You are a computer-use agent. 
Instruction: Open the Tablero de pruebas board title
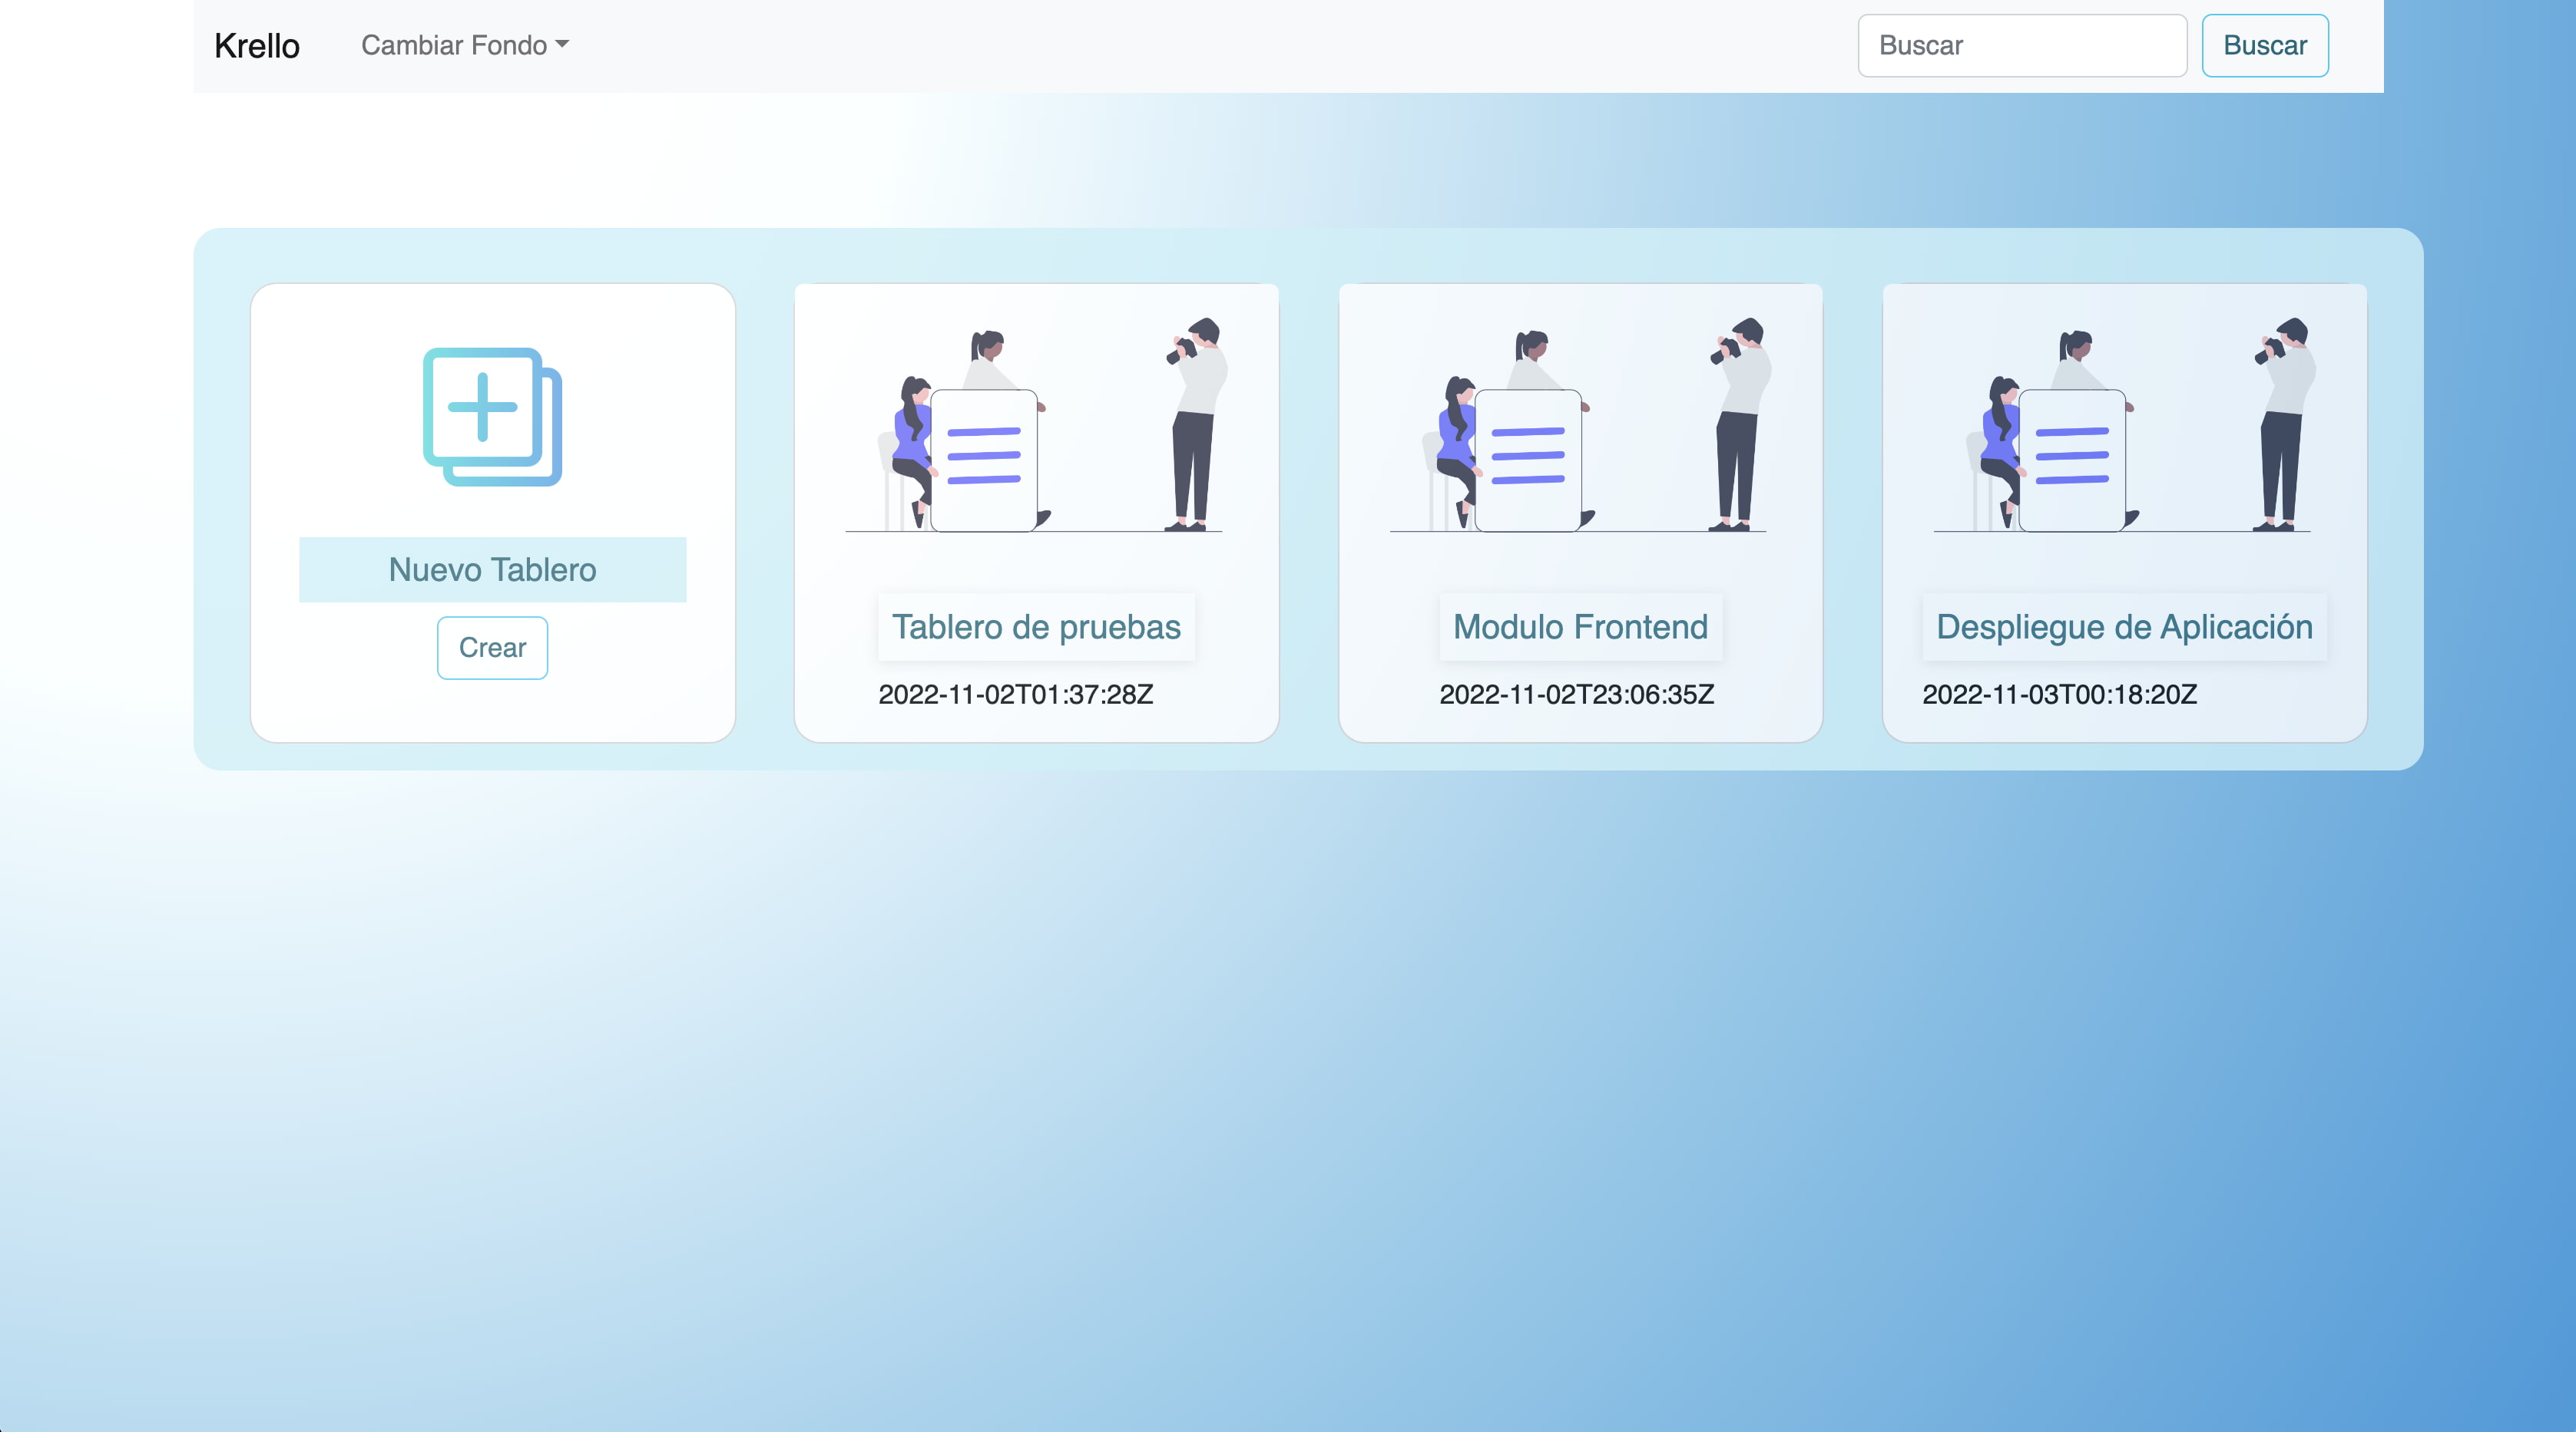coord(1035,626)
